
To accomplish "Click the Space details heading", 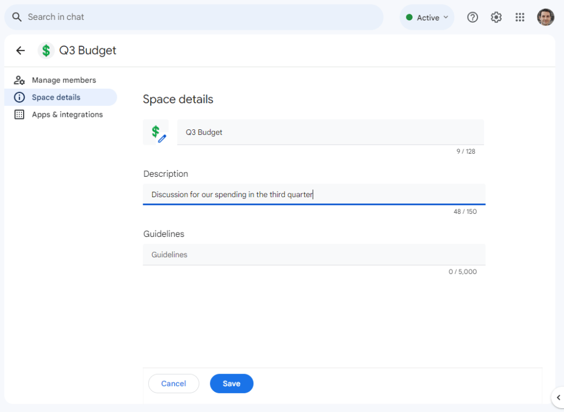I will [x=178, y=99].
